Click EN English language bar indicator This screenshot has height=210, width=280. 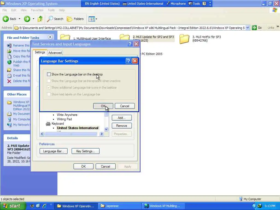point(102,3)
